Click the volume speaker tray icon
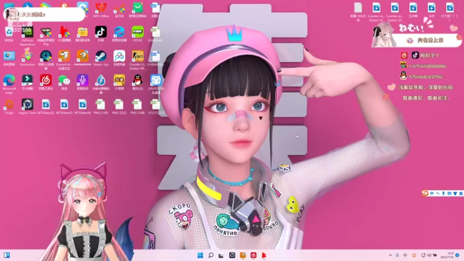The image size is (464, 261). [429, 255]
